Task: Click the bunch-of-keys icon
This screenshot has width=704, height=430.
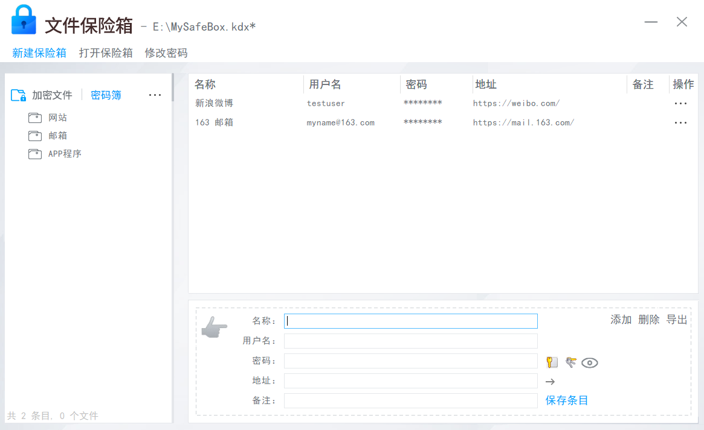Action: point(570,362)
